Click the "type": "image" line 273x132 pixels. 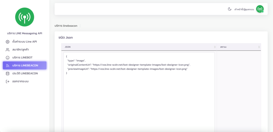(x=76, y=61)
